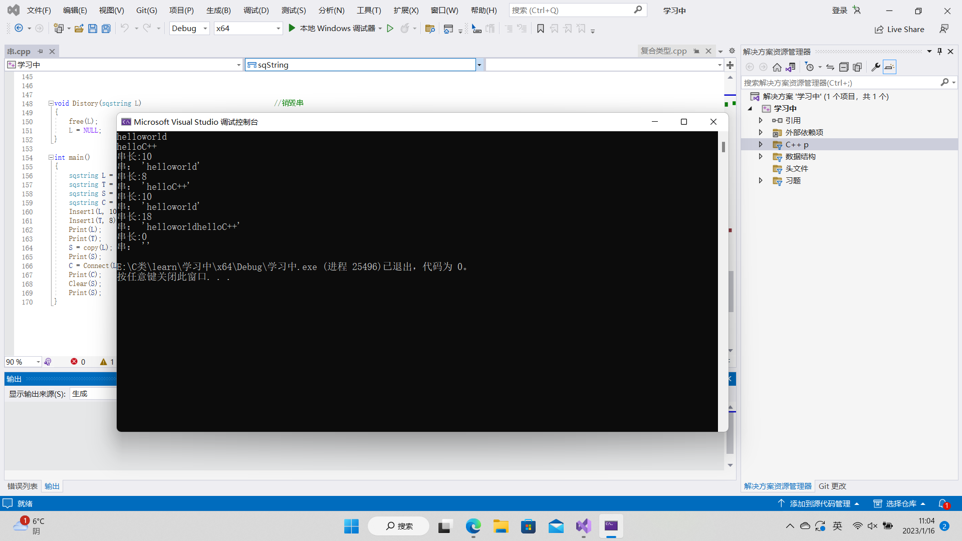Screen dimensions: 962x541
Task: Open the Properties wrench icon in Solution Explorer
Action: coord(875,67)
